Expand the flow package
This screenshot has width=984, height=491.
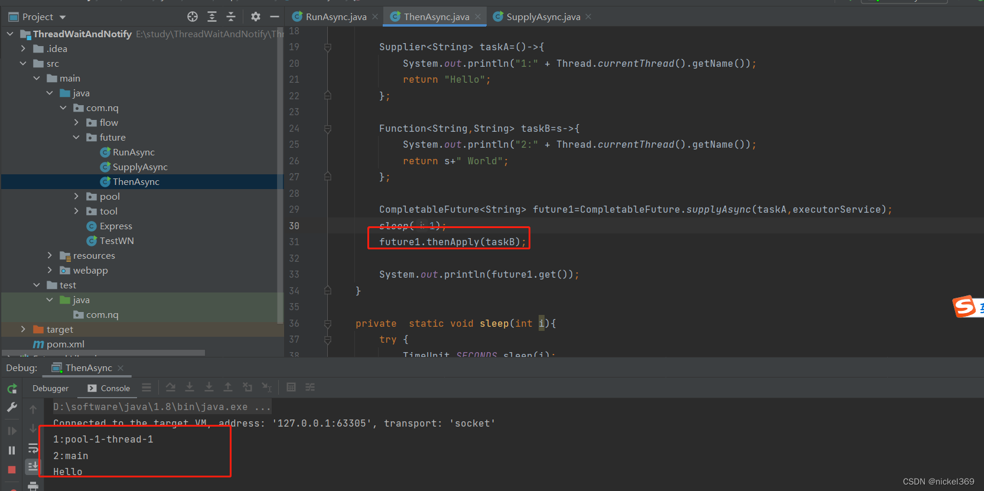[76, 123]
